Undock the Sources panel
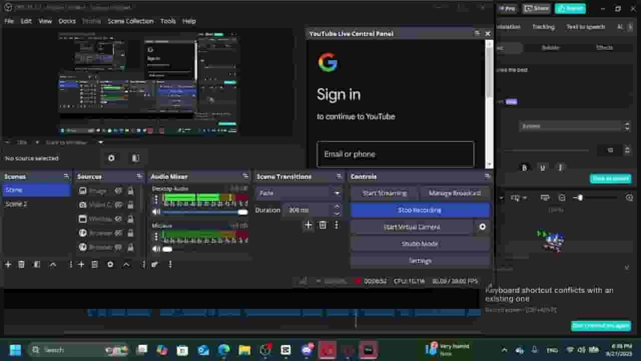This screenshot has width=641, height=361. tap(139, 176)
